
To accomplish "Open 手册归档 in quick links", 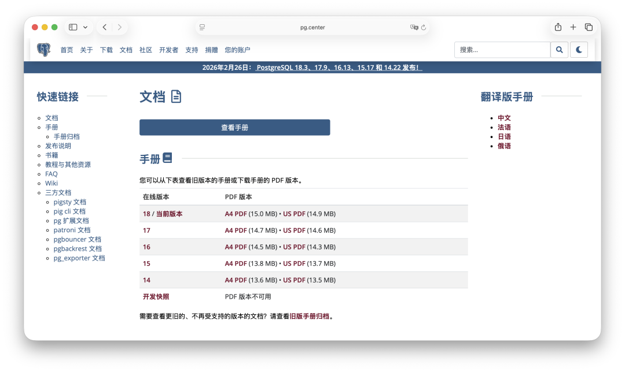I will [67, 136].
